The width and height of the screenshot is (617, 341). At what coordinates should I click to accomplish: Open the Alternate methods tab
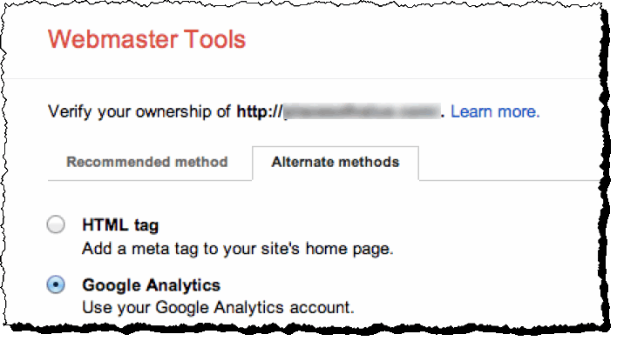336,163
